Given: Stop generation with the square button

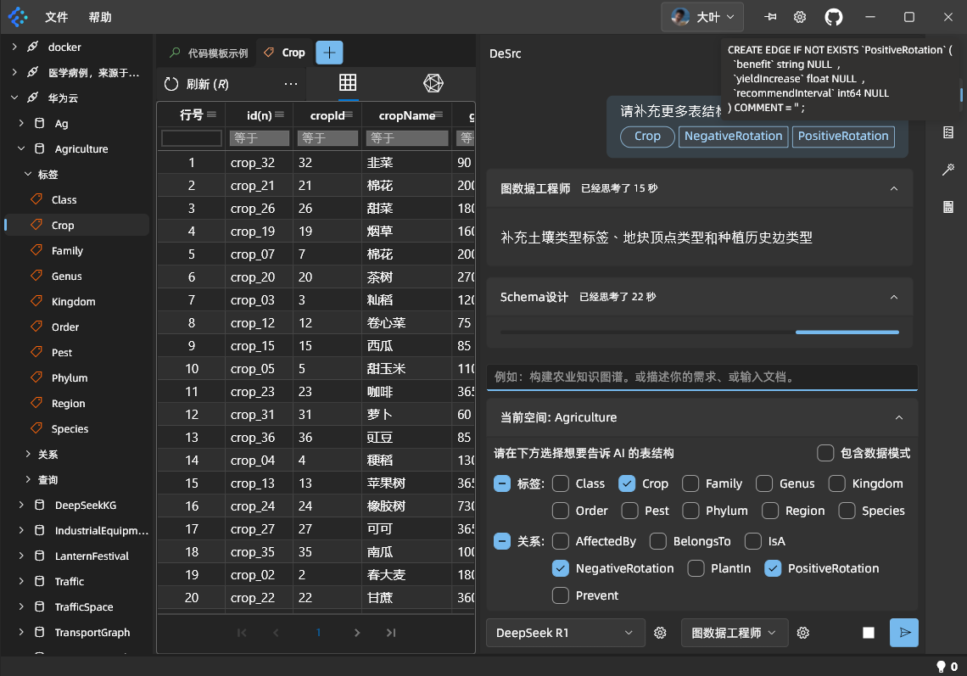Looking at the screenshot, I should (869, 633).
